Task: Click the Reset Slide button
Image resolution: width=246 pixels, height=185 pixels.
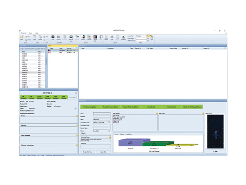Action: pyautogui.click(x=103, y=152)
